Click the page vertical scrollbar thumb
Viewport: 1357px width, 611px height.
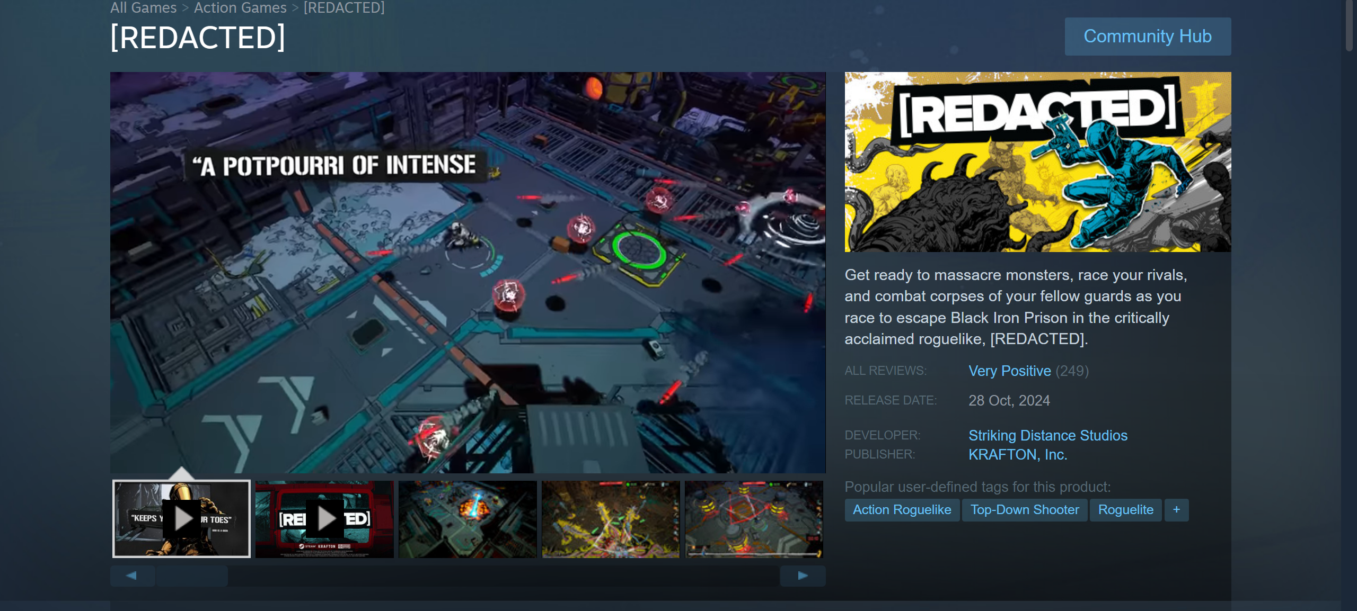(1349, 25)
